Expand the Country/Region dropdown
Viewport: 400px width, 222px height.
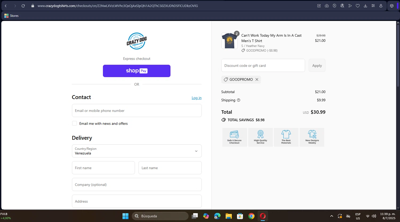point(137,151)
